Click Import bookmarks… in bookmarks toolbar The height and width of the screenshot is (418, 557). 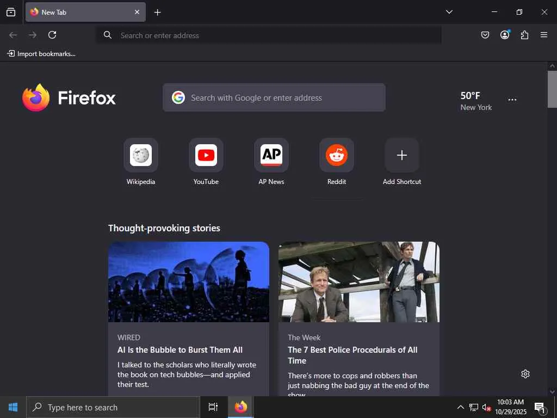pyautogui.click(x=41, y=54)
